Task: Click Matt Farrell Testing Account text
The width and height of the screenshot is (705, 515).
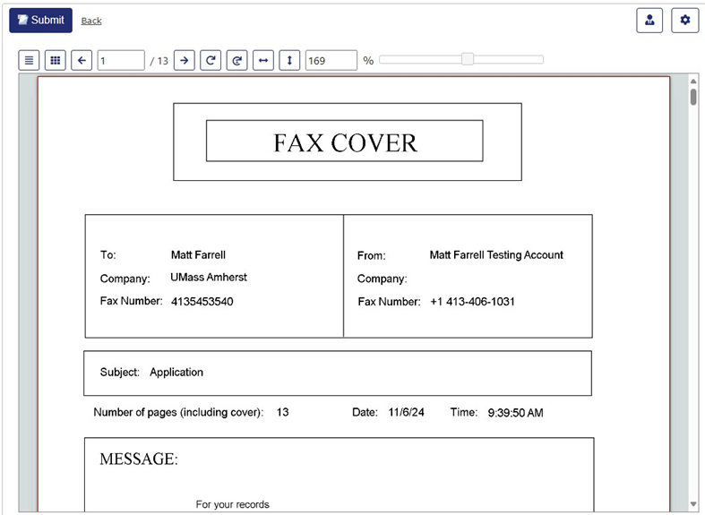Action: click(x=496, y=254)
